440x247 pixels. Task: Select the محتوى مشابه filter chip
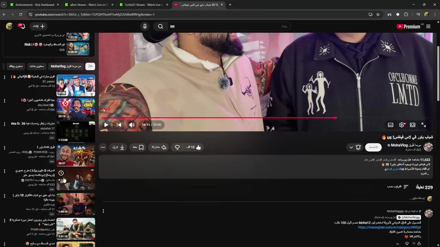click(x=37, y=66)
